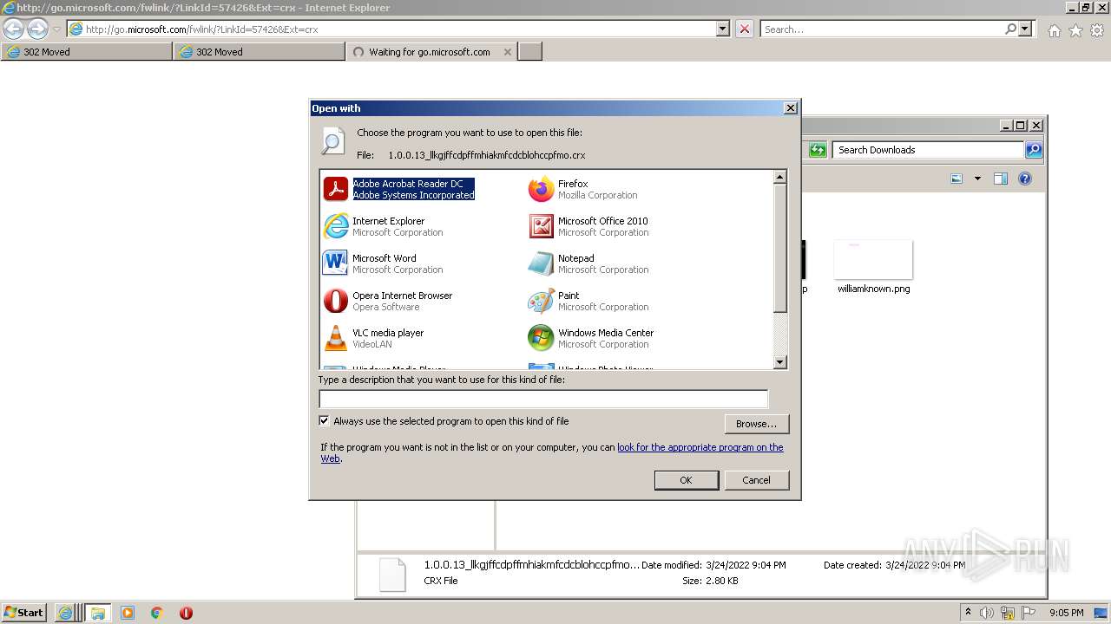
Task: Click Windows Explorer taskbar icon
Action: tap(97, 613)
